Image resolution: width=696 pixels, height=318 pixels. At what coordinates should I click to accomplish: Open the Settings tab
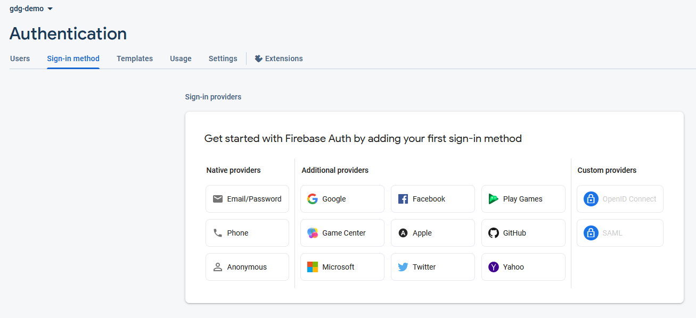click(223, 58)
